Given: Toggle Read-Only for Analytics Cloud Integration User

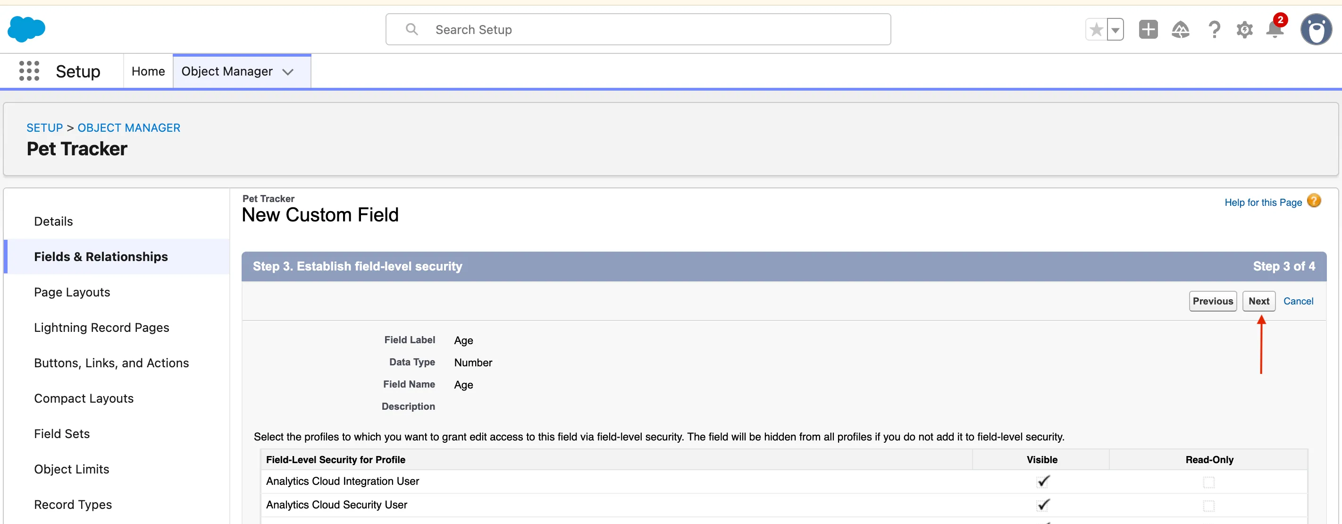Looking at the screenshot, I should [x=1208, y=482].
